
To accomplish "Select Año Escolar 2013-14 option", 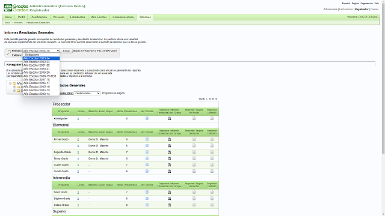I will click(41, 94).
